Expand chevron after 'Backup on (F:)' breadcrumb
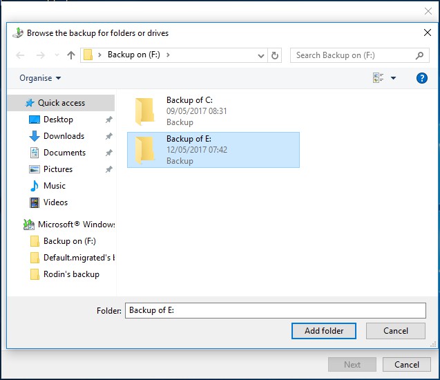This screenshot has height=380, width=440. coord(168,55)
